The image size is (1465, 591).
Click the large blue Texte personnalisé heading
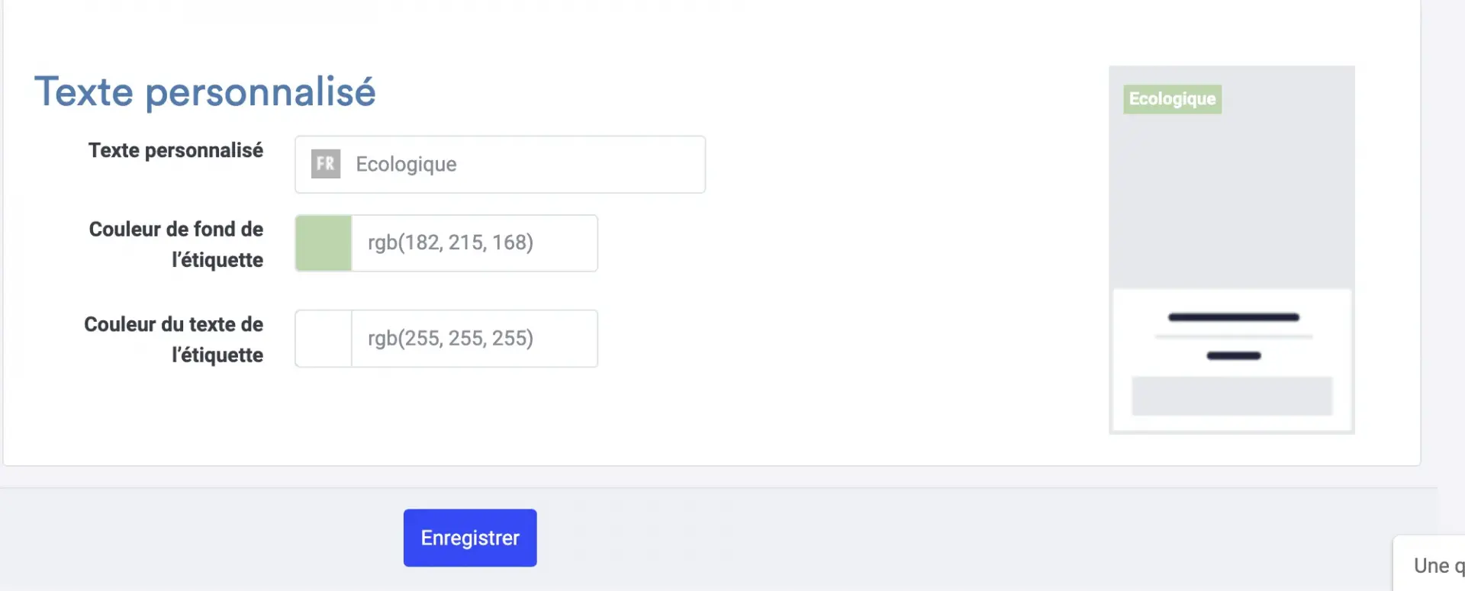coord(205,92)
